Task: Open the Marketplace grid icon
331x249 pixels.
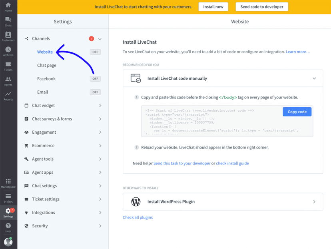Action: (x=8, y=183)
